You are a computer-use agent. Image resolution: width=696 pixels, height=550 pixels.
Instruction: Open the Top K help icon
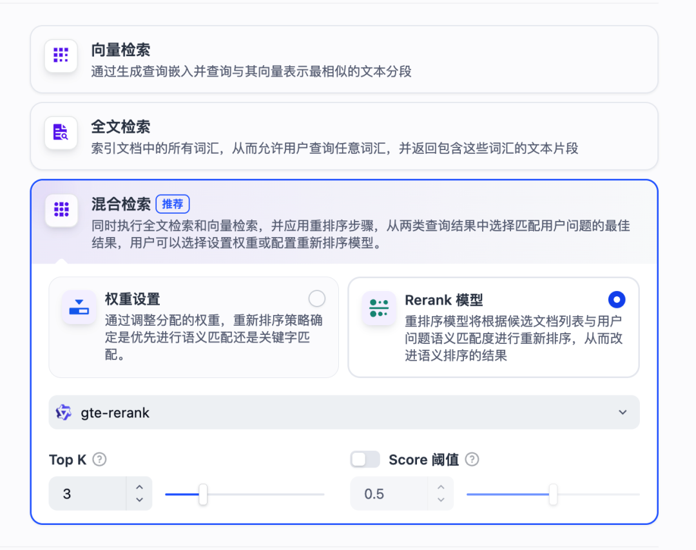[x=100, y=459]
